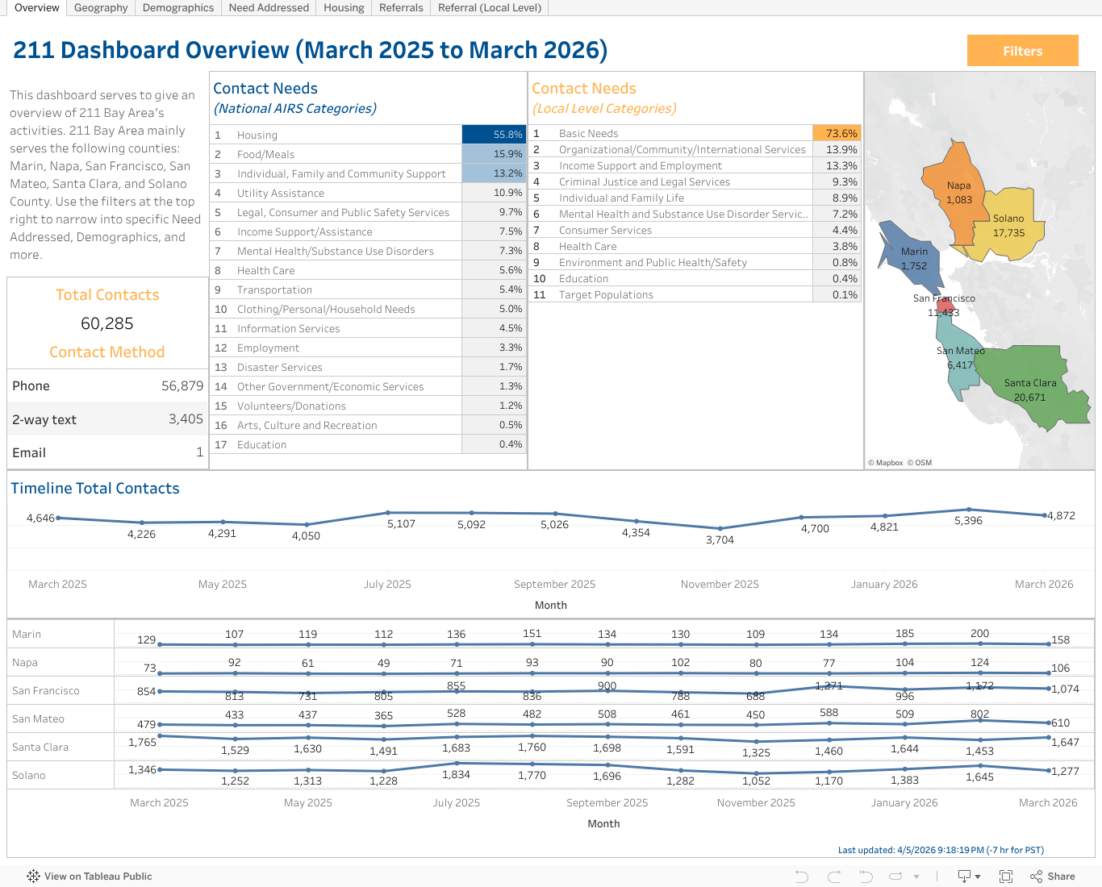Click the Replay animation icon
This screenshot has height=887, width=1102.
point(866,877)
